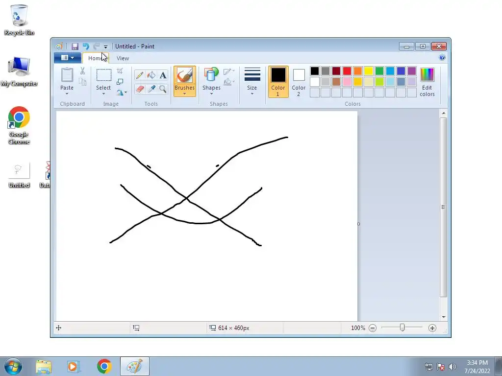Click the Size line thickness icon
Viewport: 502px width, 376px height.
tap(252, 74)
